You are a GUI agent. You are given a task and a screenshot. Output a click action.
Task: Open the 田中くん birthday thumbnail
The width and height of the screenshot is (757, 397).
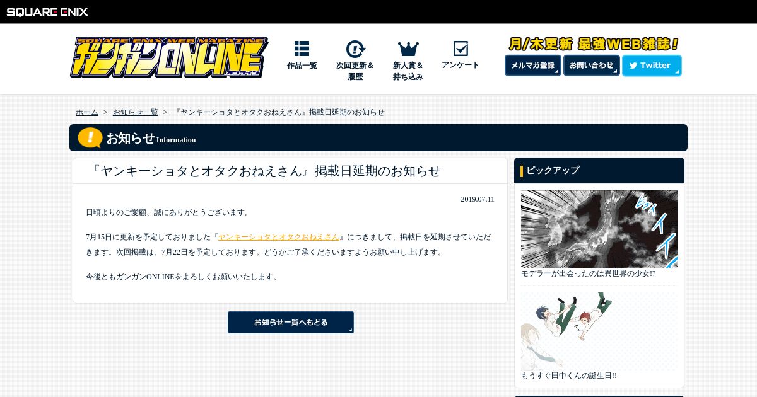point(599,331)
